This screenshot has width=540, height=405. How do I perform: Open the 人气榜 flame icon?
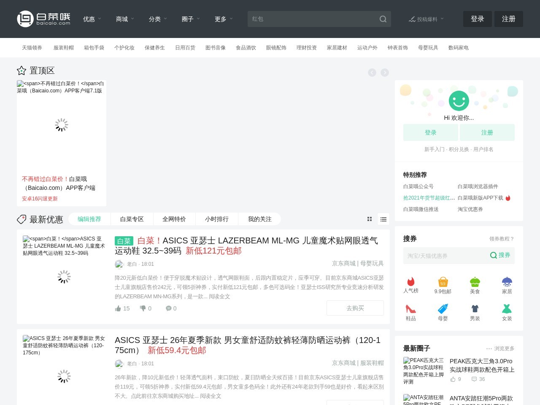tap(410, 282)
